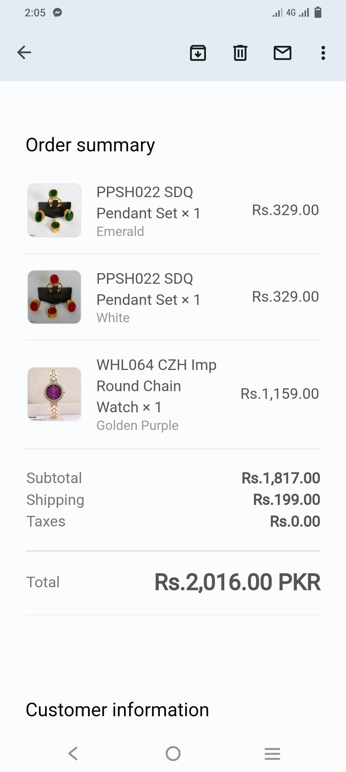346x772 pixels.
Task: Tap the purple watch product thumbnail
Action: tap(54, 394)
